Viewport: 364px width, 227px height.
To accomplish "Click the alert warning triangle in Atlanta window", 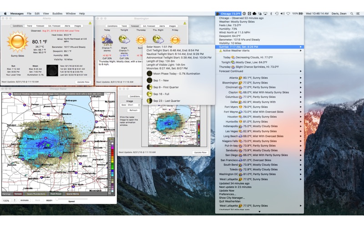I will click(x=90, y=23).
